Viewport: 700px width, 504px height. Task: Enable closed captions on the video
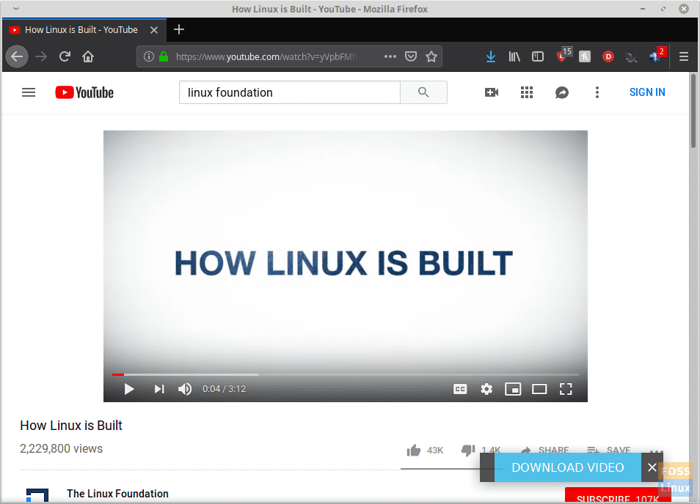(460, 389)
